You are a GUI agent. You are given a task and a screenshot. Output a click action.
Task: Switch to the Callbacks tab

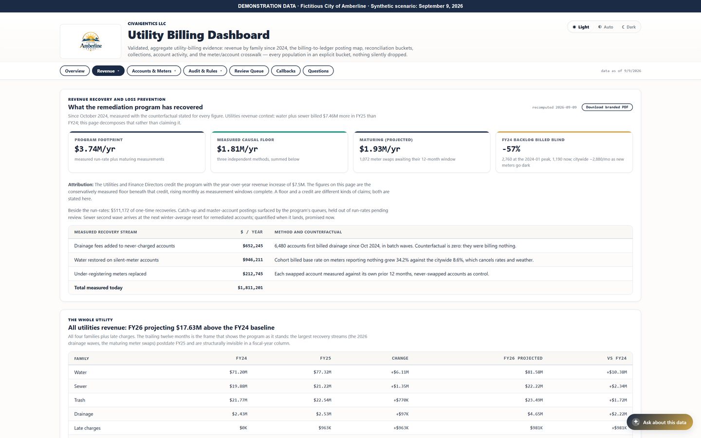tap(286, 71)
